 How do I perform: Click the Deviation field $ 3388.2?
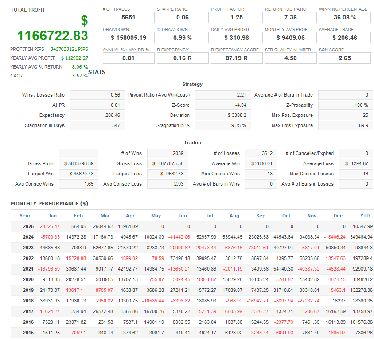point(223,115)
